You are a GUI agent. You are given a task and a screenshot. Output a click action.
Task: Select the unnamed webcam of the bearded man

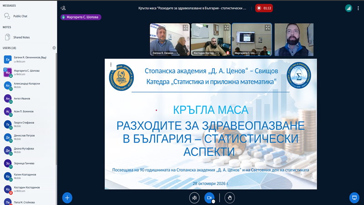(x=294, y=40)
